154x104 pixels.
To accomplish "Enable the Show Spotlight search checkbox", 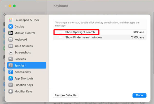I will (x=60, y=32).
